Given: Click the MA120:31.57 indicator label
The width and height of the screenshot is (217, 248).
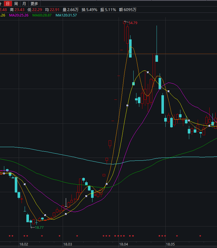Looking at the screenshot, I should click(66, 15).
